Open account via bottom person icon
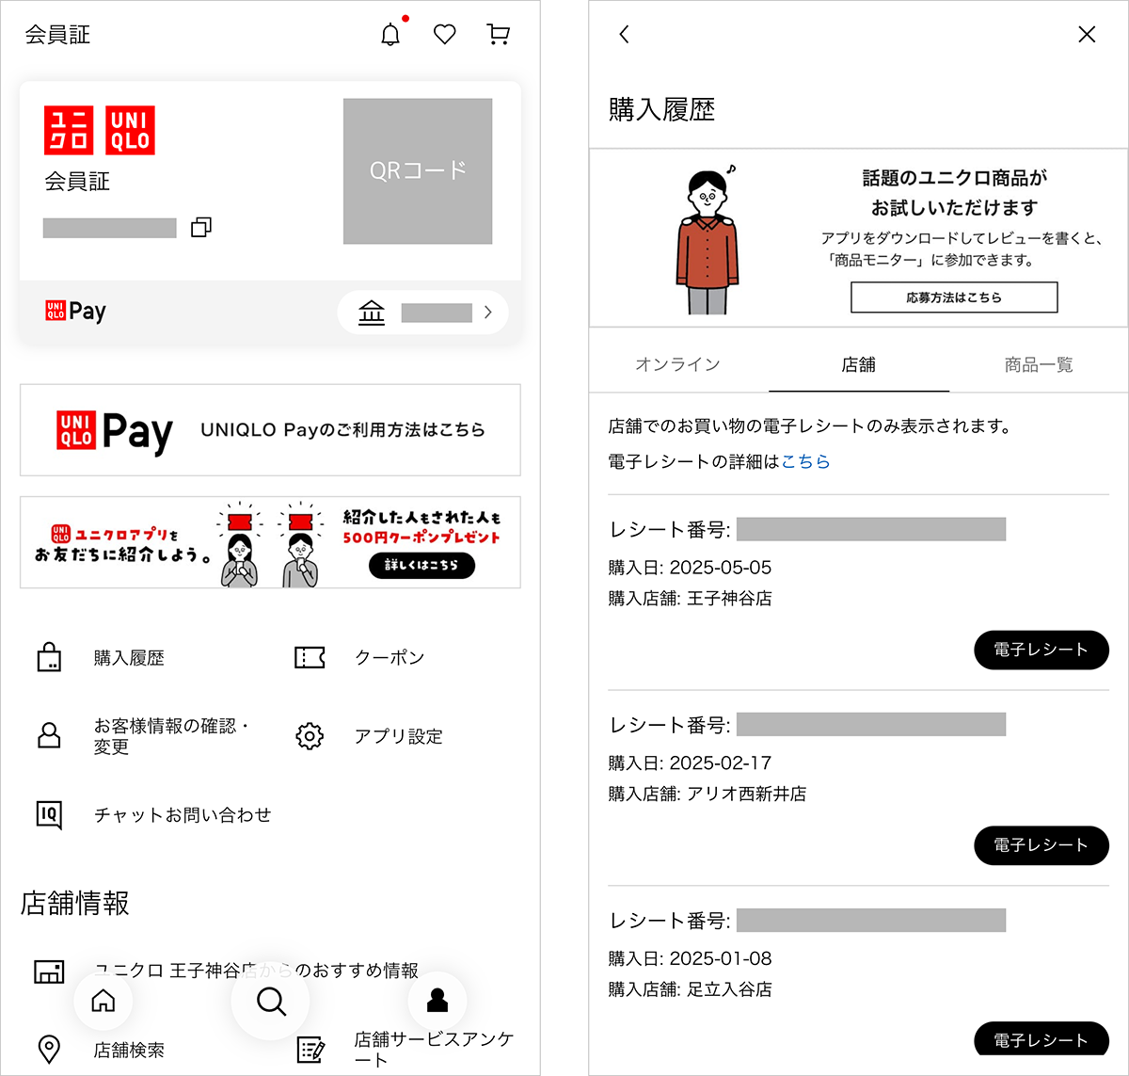This screenshot has height=1076, width=1129. (437, 1001)
